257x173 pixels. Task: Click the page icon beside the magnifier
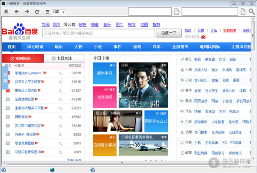(243, 12)
